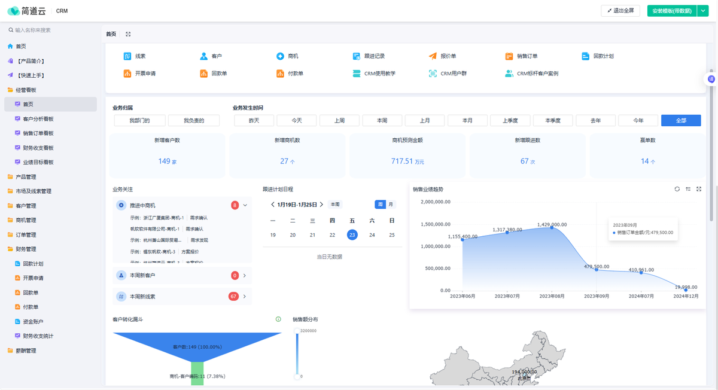Switch calendar to 月 view

pyautogui.click(x=391, y=205)
